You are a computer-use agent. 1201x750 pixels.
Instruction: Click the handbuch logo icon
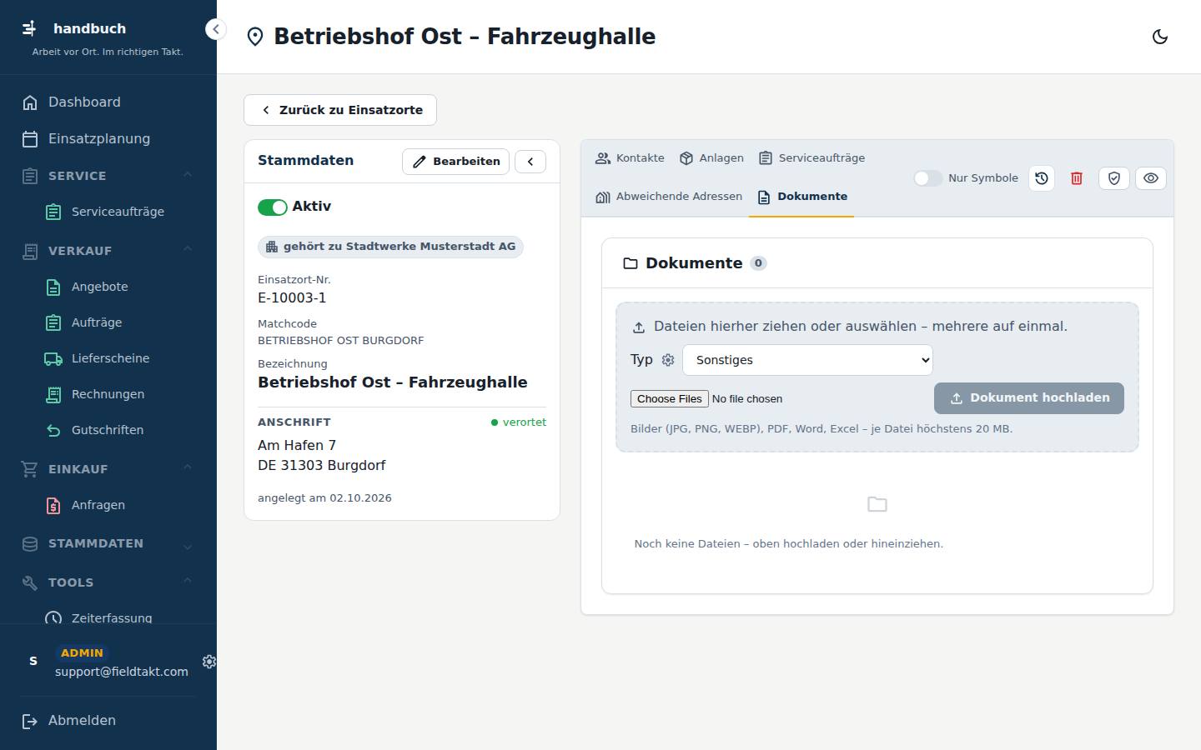[x=29, y=28]
